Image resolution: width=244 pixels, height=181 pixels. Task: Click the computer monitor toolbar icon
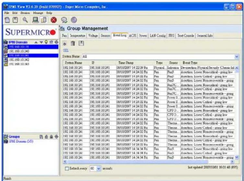35,20
